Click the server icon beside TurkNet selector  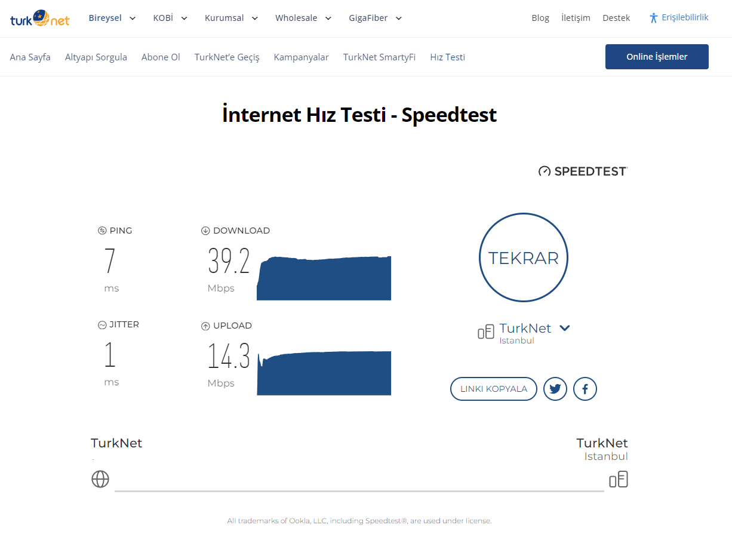click(486, 332)
